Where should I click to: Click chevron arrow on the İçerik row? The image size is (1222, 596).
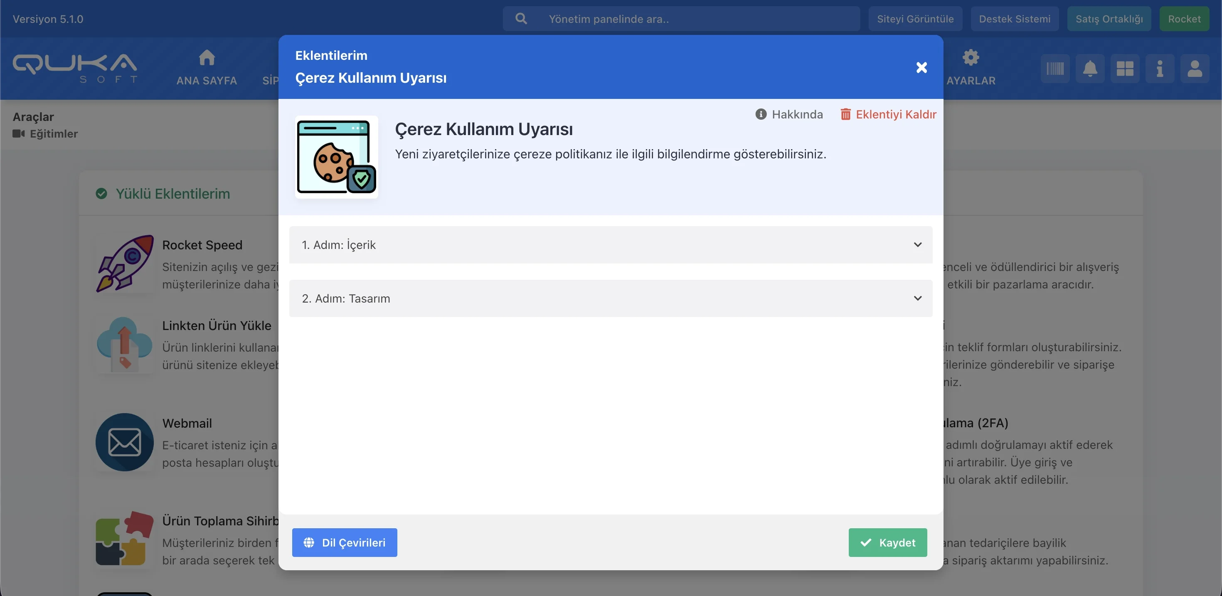click(917, 245)
